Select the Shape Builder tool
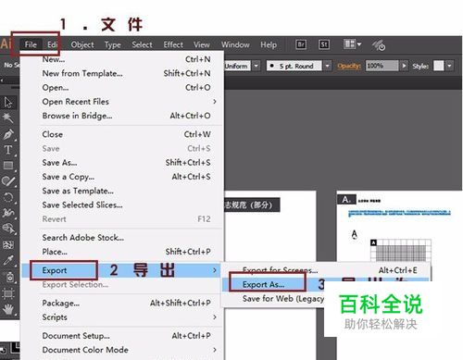This screenshot has width=463, height=360. pyautogui.click(x=8, y=229)
